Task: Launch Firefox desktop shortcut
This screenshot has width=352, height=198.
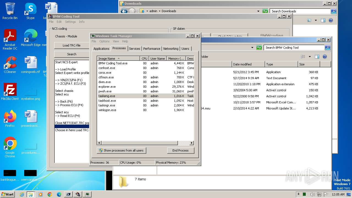Action: (x=10, y=119)
